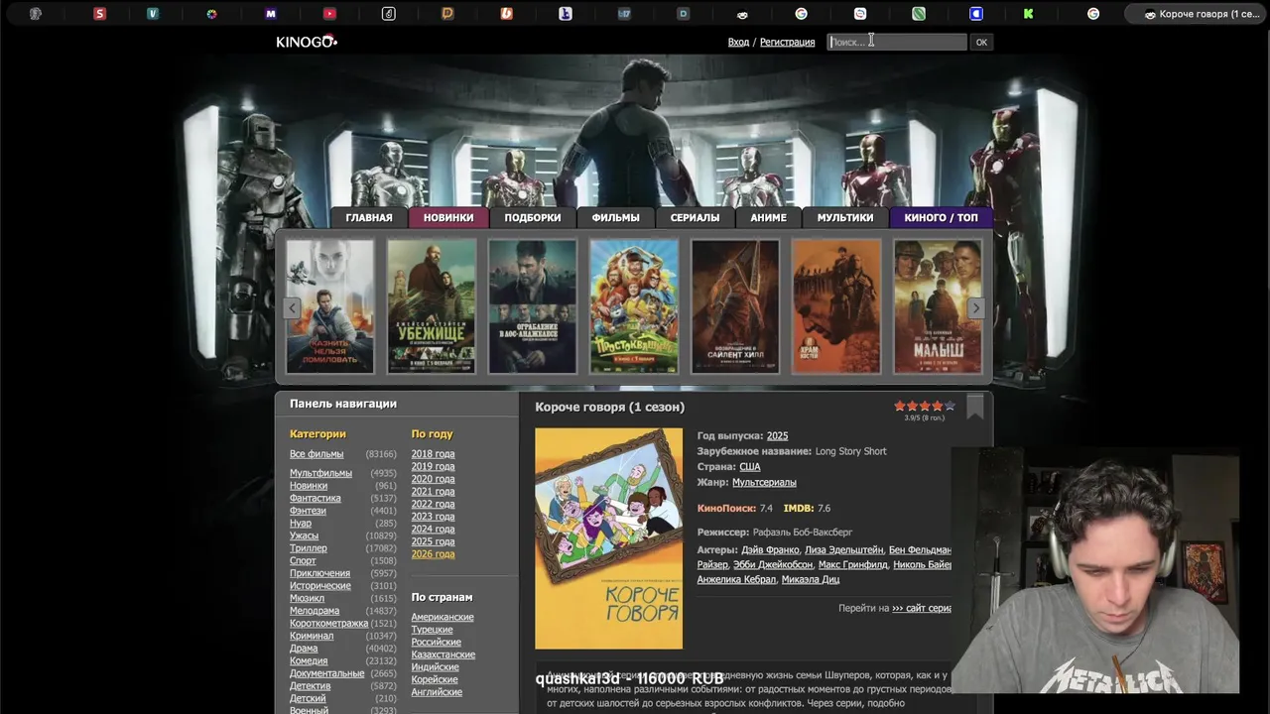Open the Исторические category
1270x714 pixels.
point(320,586)
